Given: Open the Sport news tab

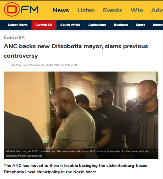Looking at the screenshot, I should pos(140,25).
